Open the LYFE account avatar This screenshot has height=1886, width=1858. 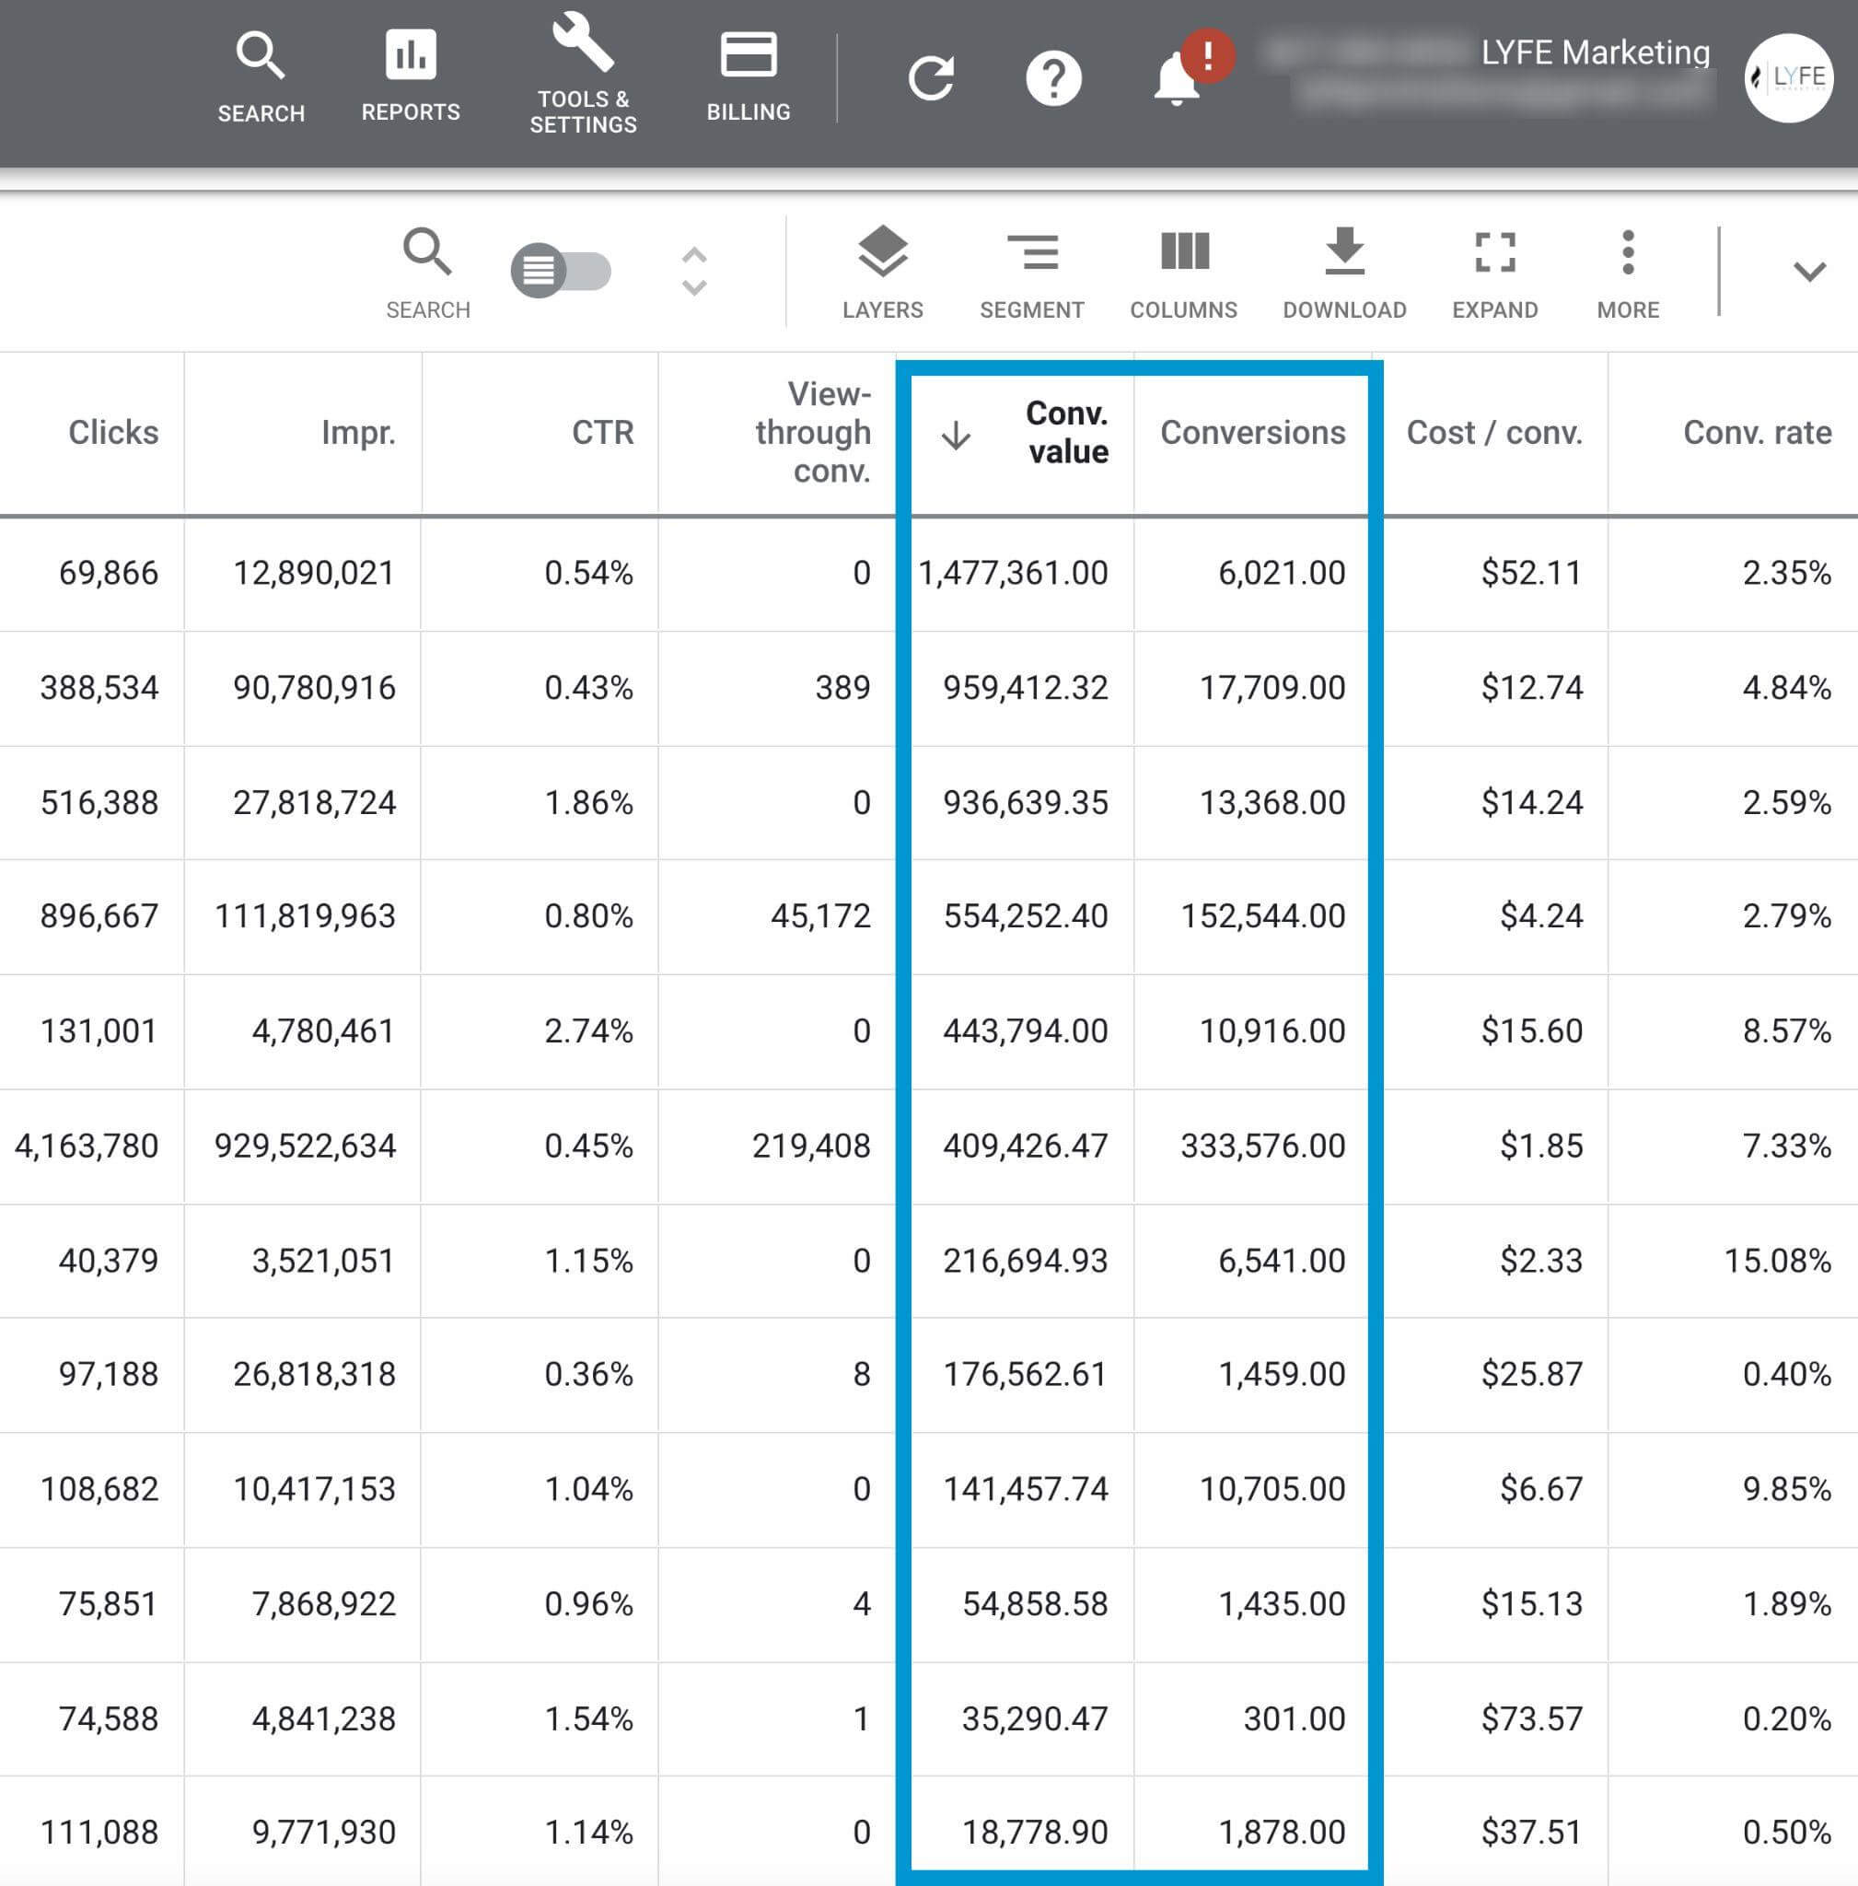1788,77
